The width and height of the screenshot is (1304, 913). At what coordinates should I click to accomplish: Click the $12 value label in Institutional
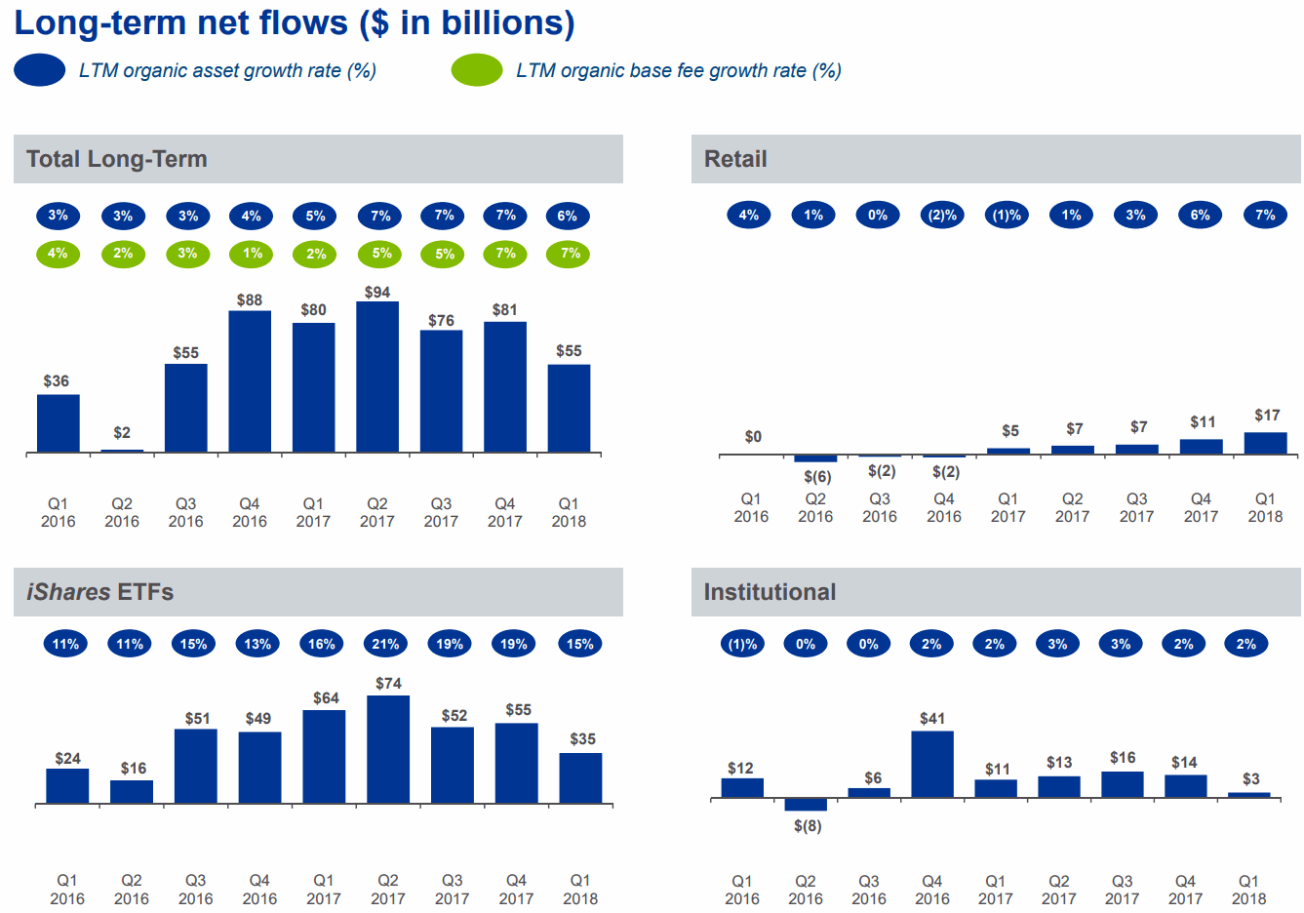point(740,769)
